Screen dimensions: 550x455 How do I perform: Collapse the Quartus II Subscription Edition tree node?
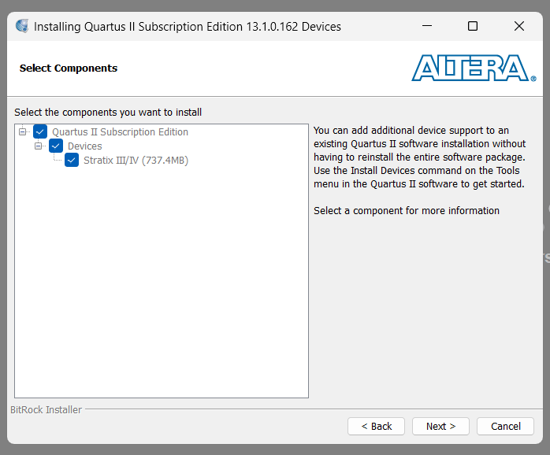tap(22, 131)
